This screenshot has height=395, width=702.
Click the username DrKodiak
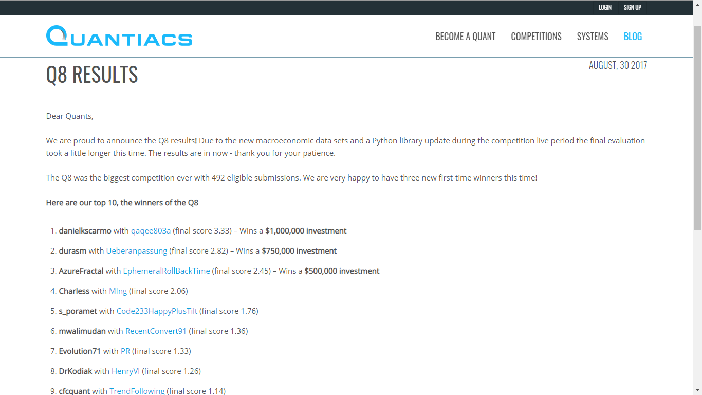[75, 371]
